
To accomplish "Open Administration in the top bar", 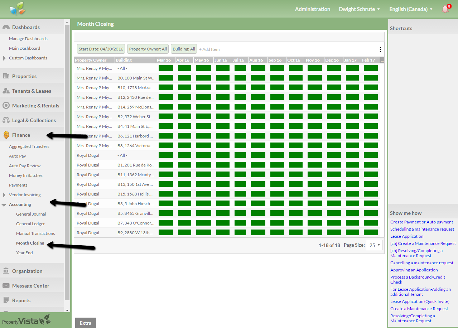I will point(312,9).
